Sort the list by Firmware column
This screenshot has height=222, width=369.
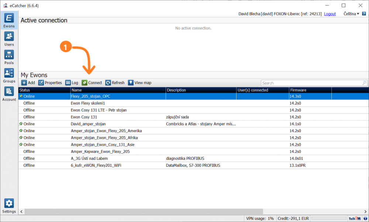tap(310, 90)
